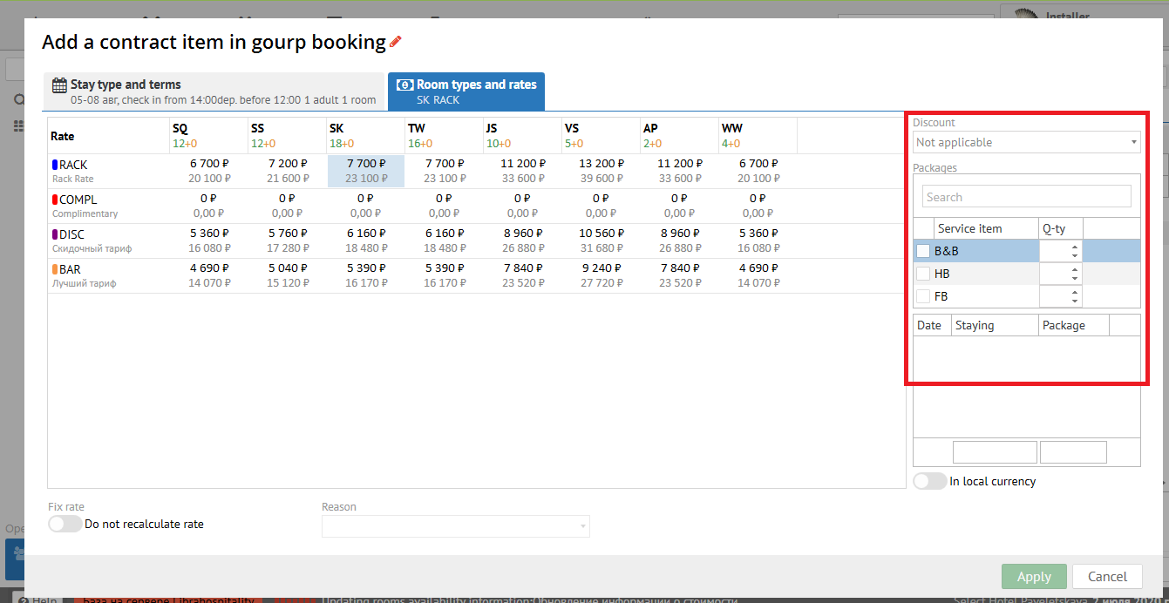Image resolution: width=1169 pixels, height=603 pixels.
Task: Enable the In local currency switch
Action: 929,481
